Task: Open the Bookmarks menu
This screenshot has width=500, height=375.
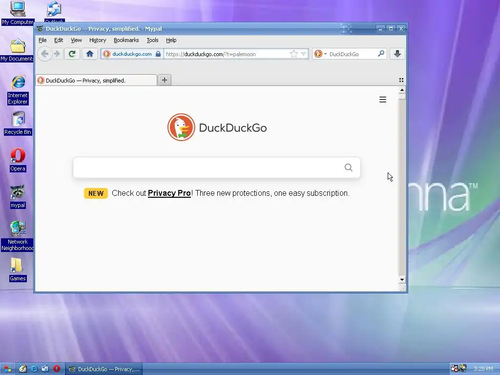Action: pyautogui.click(x=126, y=40)
